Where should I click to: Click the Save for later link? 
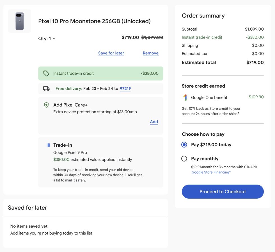pos(111,53)
